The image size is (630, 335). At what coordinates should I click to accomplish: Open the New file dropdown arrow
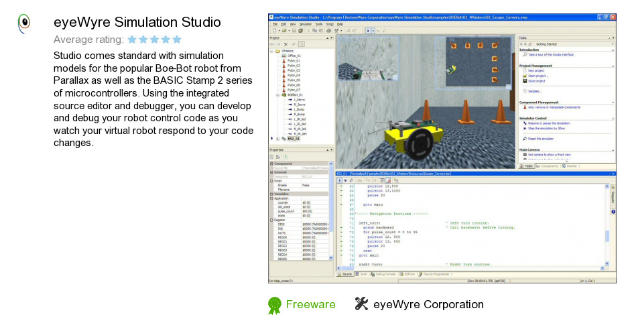coord(279,31)
